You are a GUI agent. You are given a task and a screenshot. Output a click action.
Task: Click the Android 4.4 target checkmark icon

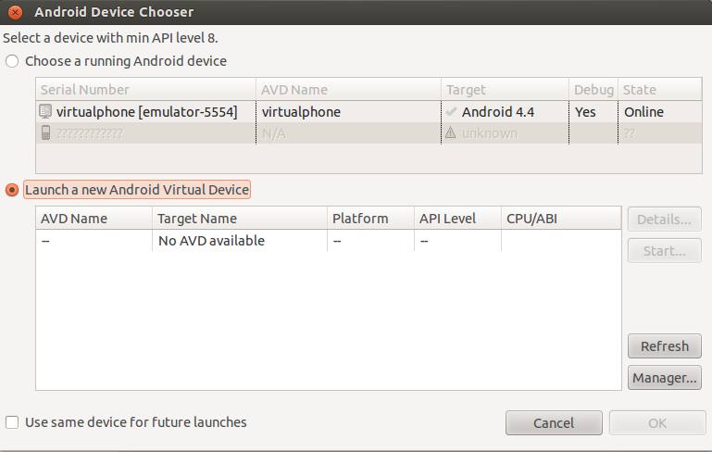[452, 112]
